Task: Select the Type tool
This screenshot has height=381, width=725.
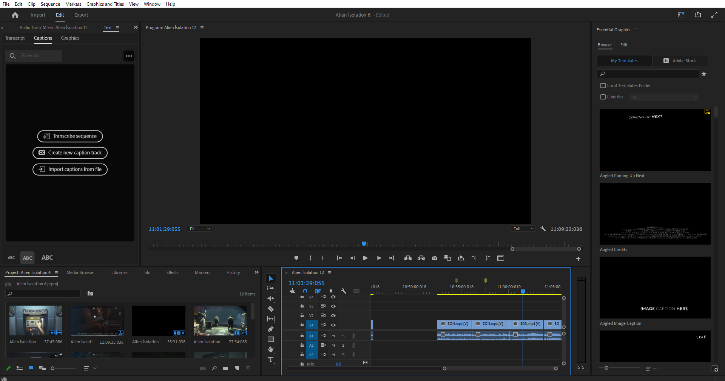Action: click(271, 360)
